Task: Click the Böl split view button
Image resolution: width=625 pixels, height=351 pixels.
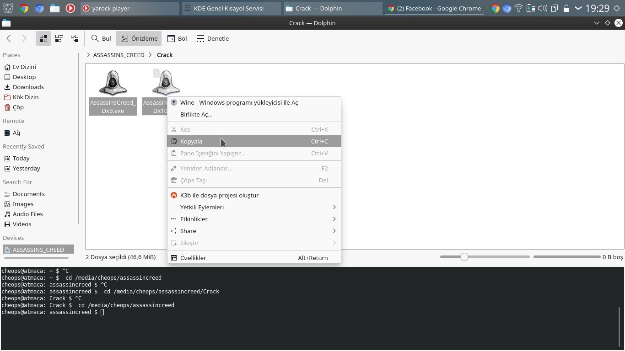Action: tap(177, 38)
